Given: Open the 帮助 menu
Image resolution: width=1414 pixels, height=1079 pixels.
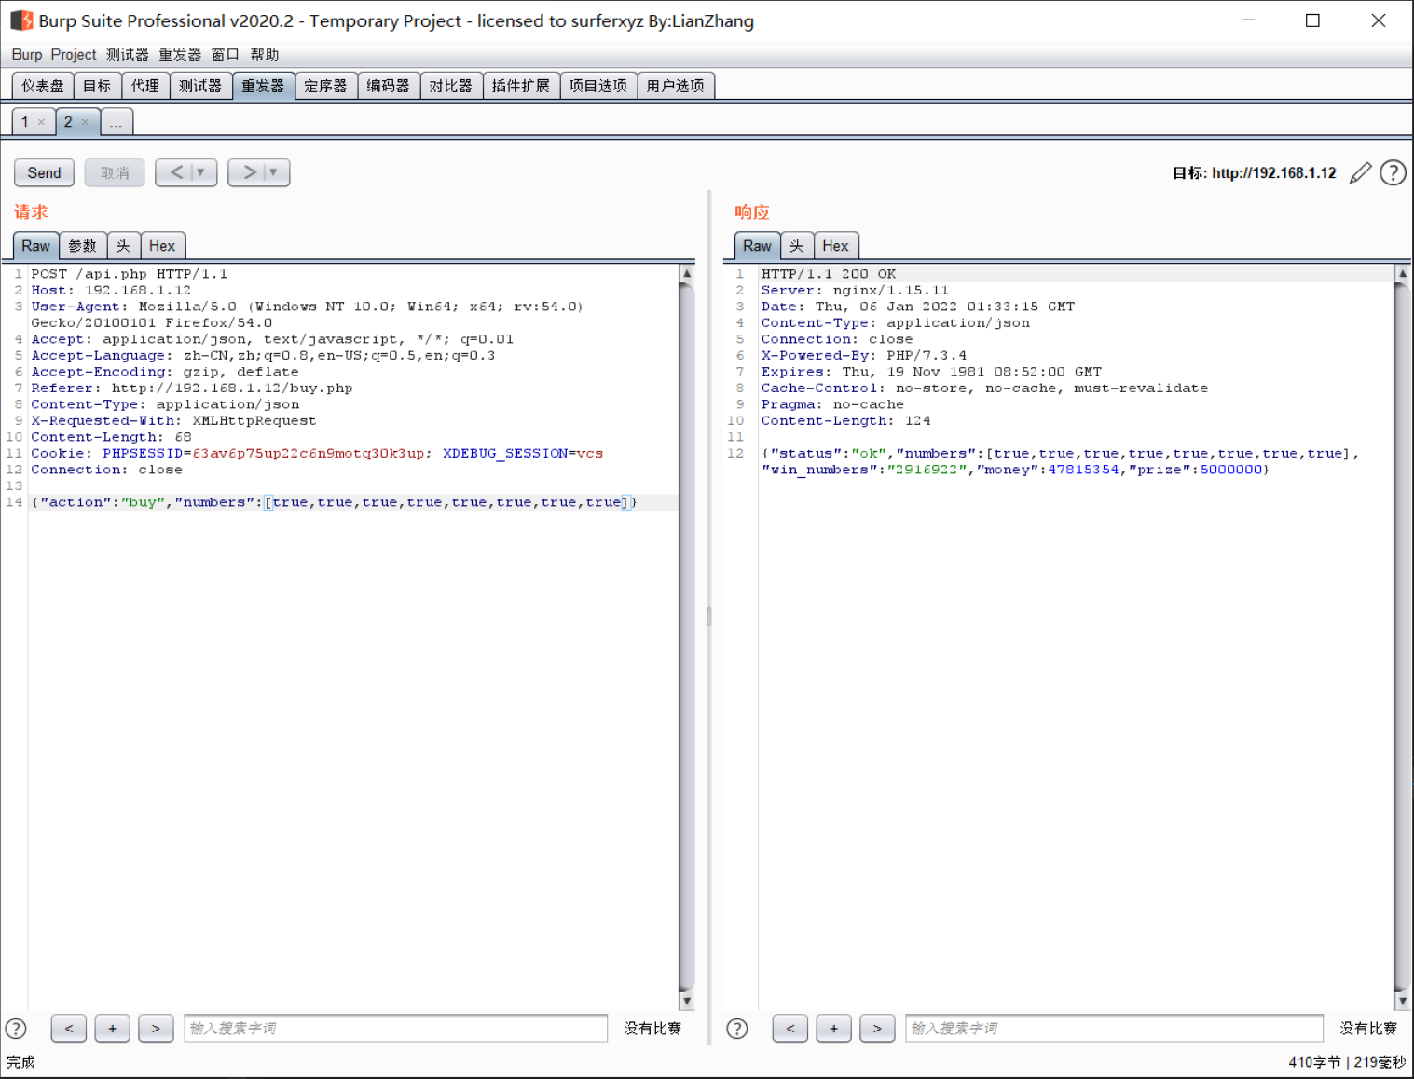Looking at the screenshot, I should click(265, 55).
